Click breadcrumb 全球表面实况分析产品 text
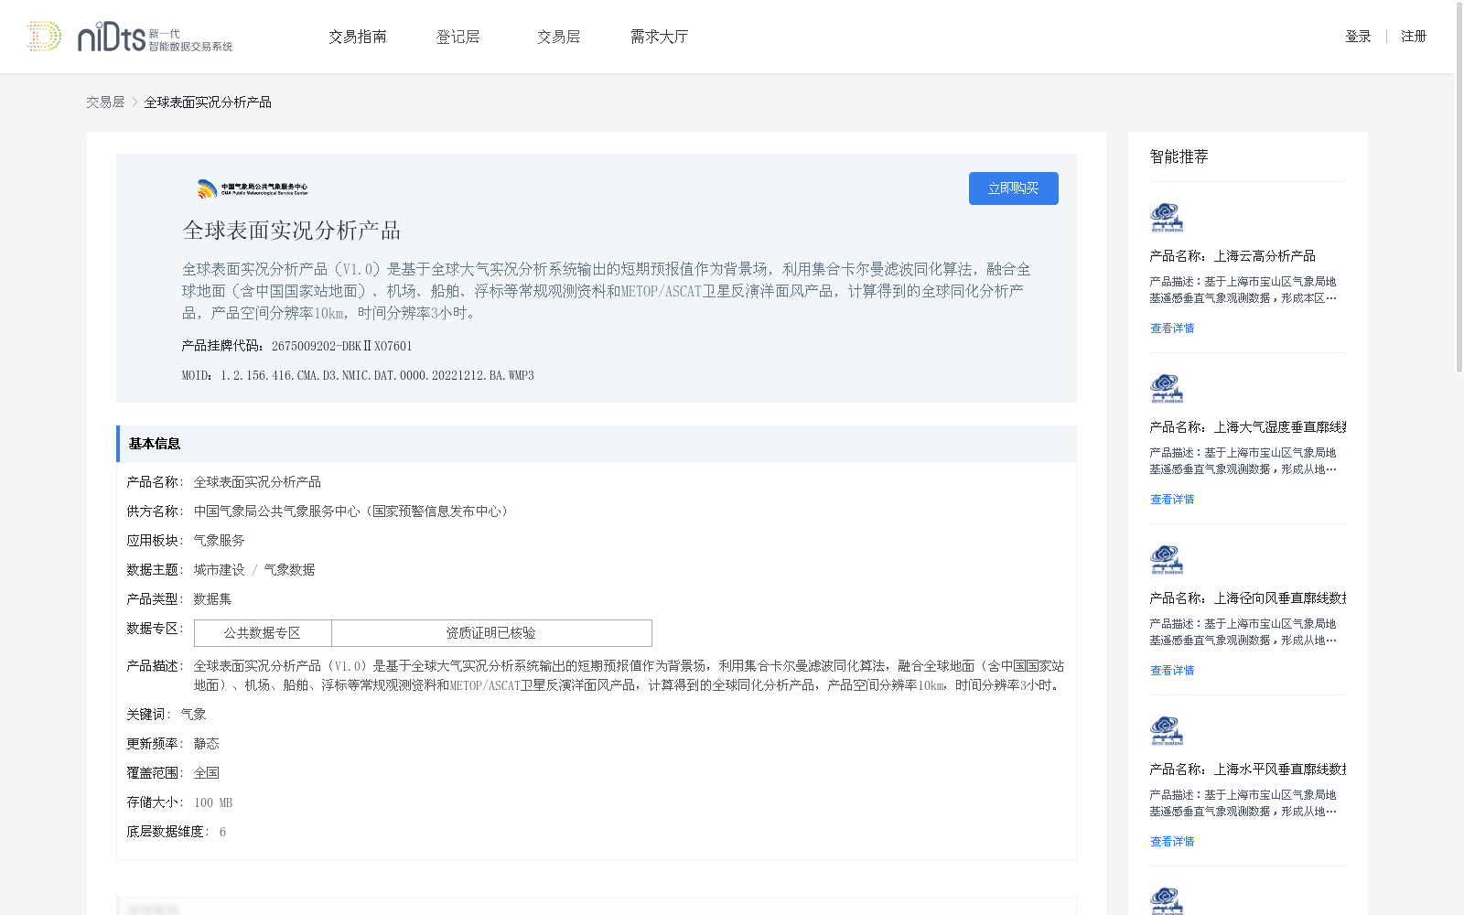The image size is (1464, 915). pyautogui.click(x=208, y=102)
